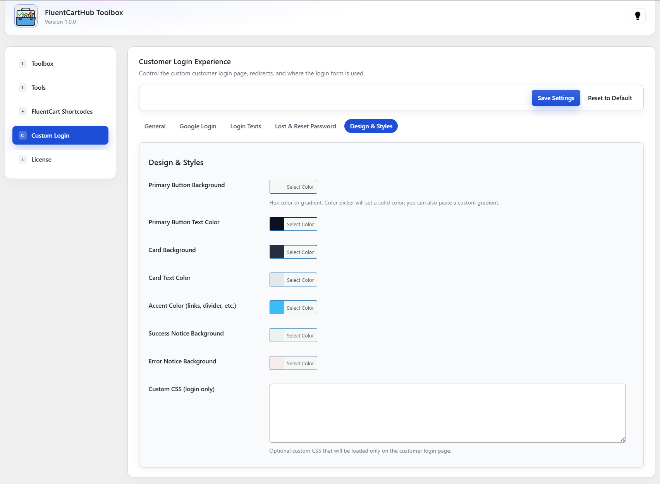Click the FluentCartHub toolbox logo icon
This screenshot has width=660, height=484.
tap(26, 16)
